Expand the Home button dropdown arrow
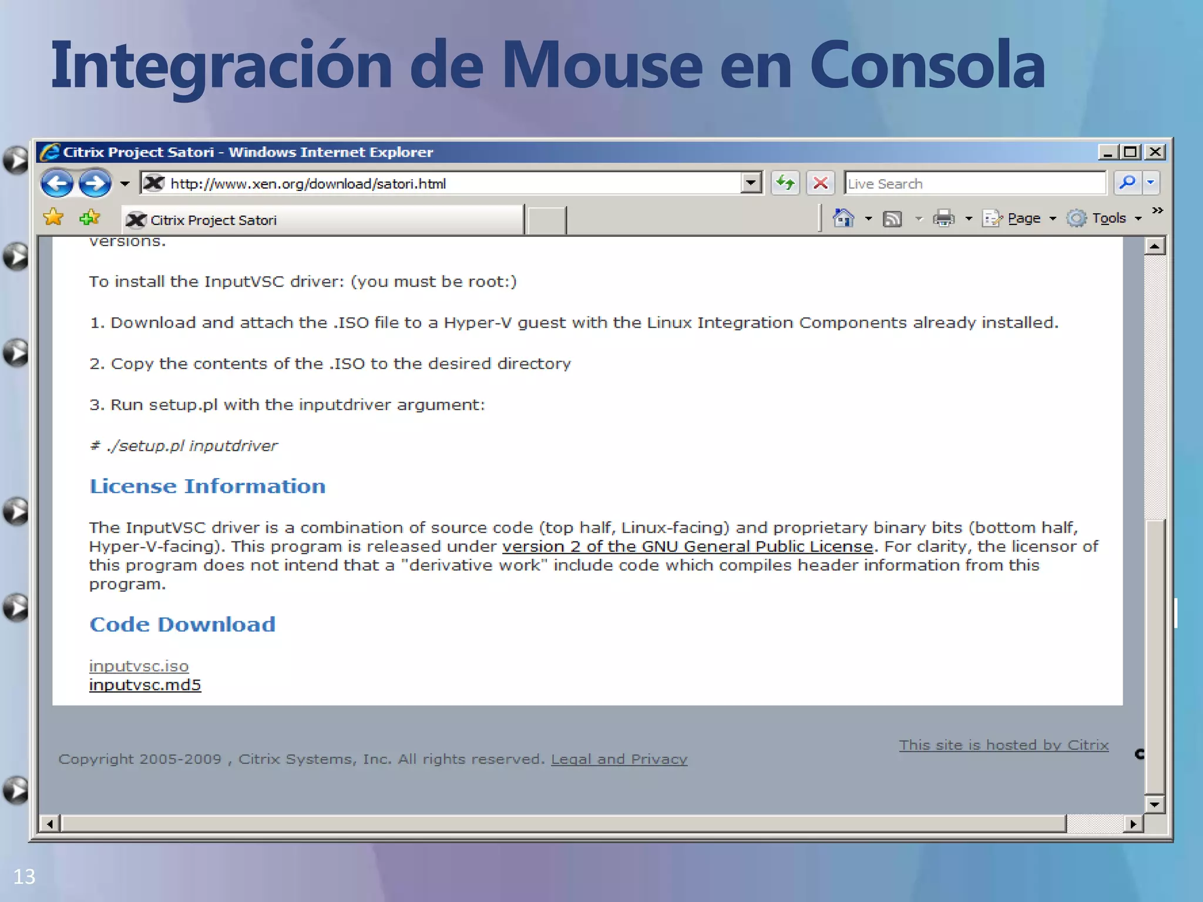 [x=868, y=219]
